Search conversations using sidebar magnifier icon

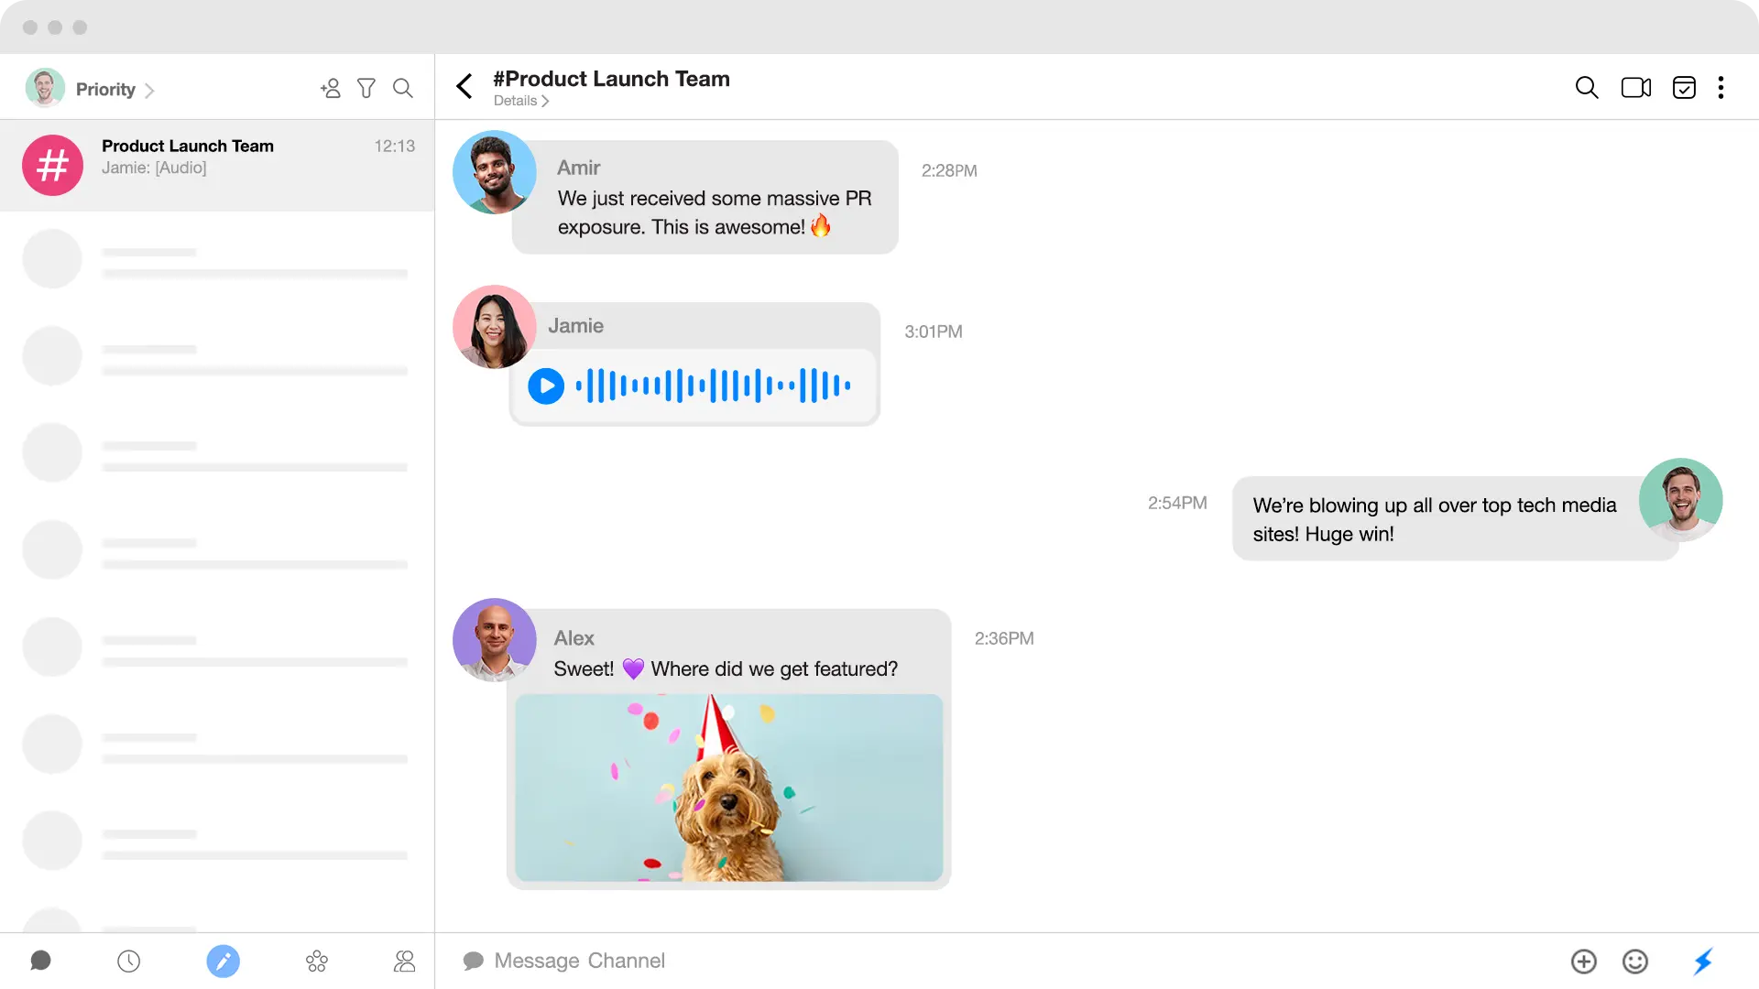pyautogui.click(x=403, y=88)
